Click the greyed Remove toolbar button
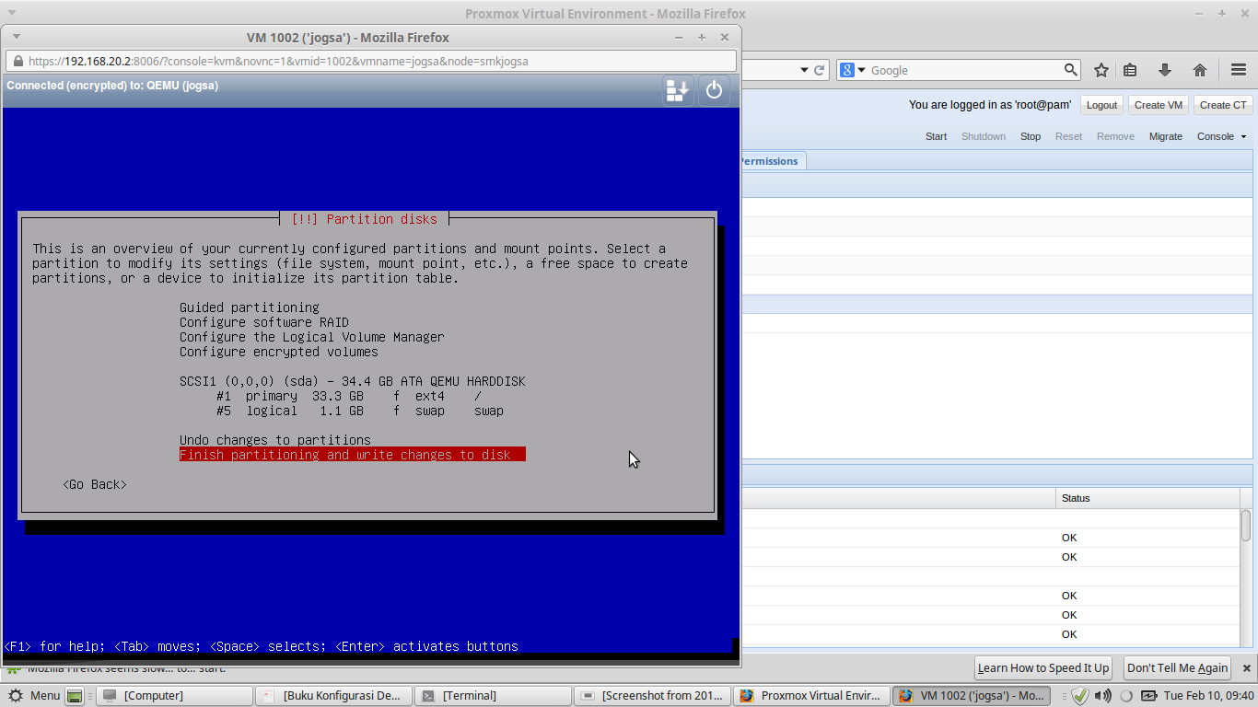The image size is (1258, 707). 1115,136
